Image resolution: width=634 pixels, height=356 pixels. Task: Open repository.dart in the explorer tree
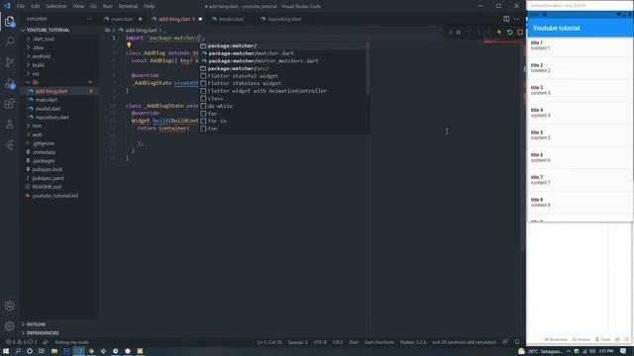53,117
